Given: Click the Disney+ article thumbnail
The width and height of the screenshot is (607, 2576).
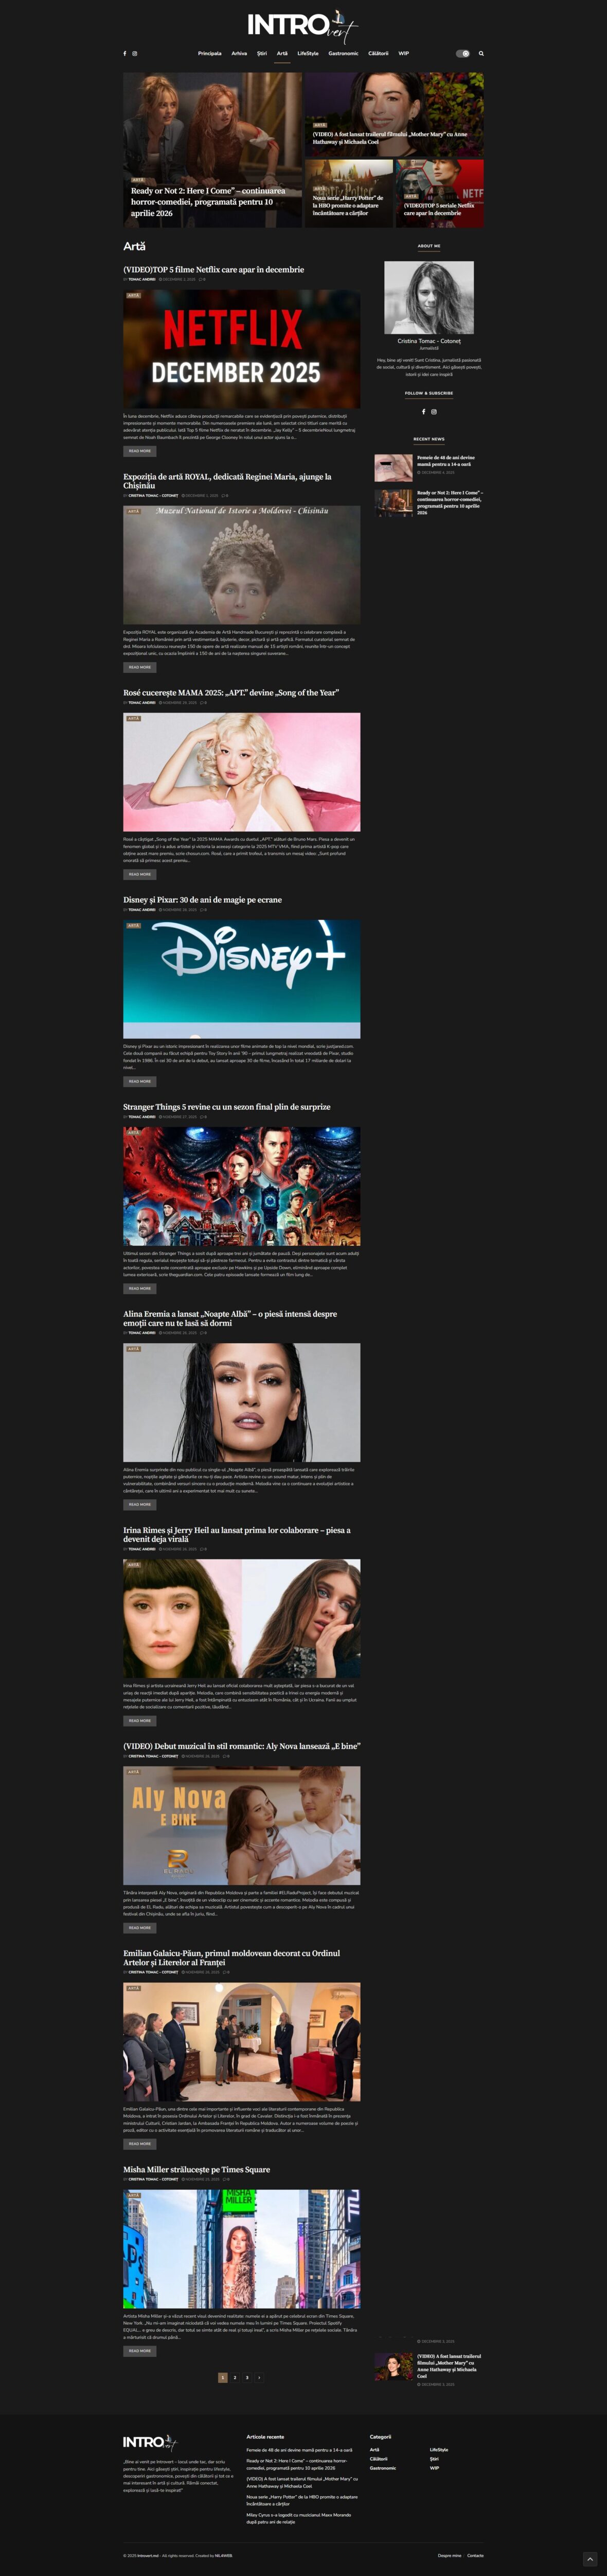Looking at the screenshot, I should coord(242,978).
